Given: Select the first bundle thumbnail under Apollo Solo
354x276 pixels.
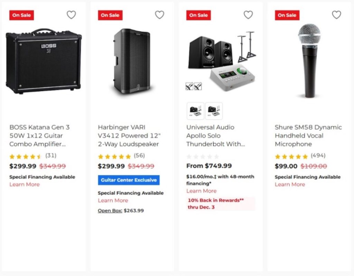Looking at the screenshot, I should tap(195, 111).
